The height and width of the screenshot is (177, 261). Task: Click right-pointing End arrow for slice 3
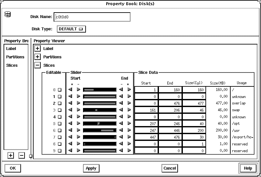pos(129,110)
